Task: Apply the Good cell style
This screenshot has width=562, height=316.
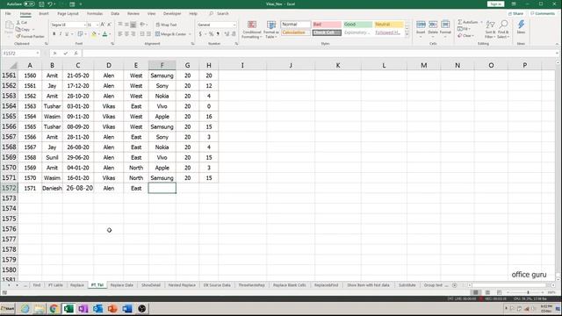Action: pyautogui.click(x=357, y=25)
